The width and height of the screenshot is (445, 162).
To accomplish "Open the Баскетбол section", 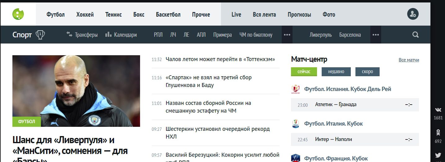I will [x=168, y=15].
